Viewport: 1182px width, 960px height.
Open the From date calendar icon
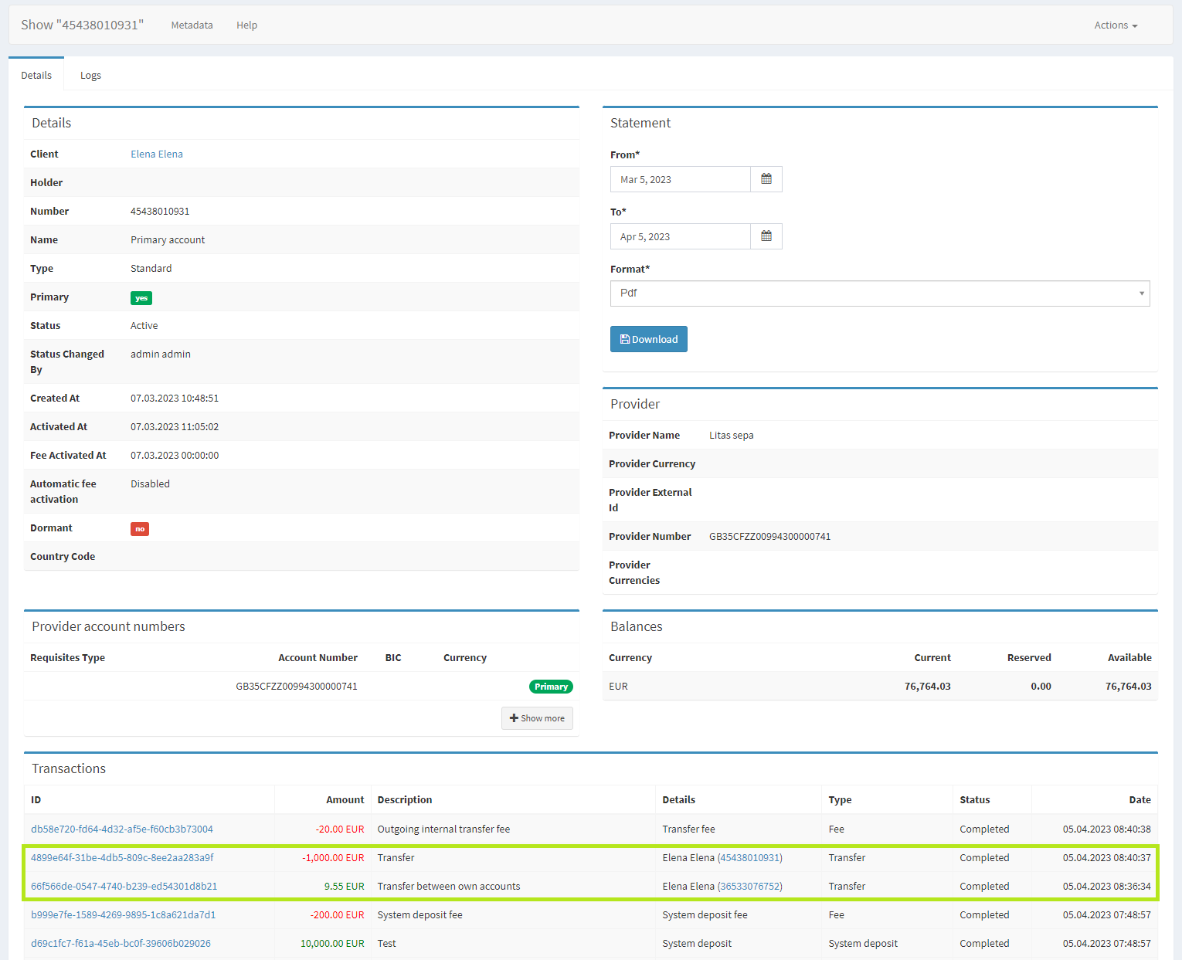coord(766,179)
